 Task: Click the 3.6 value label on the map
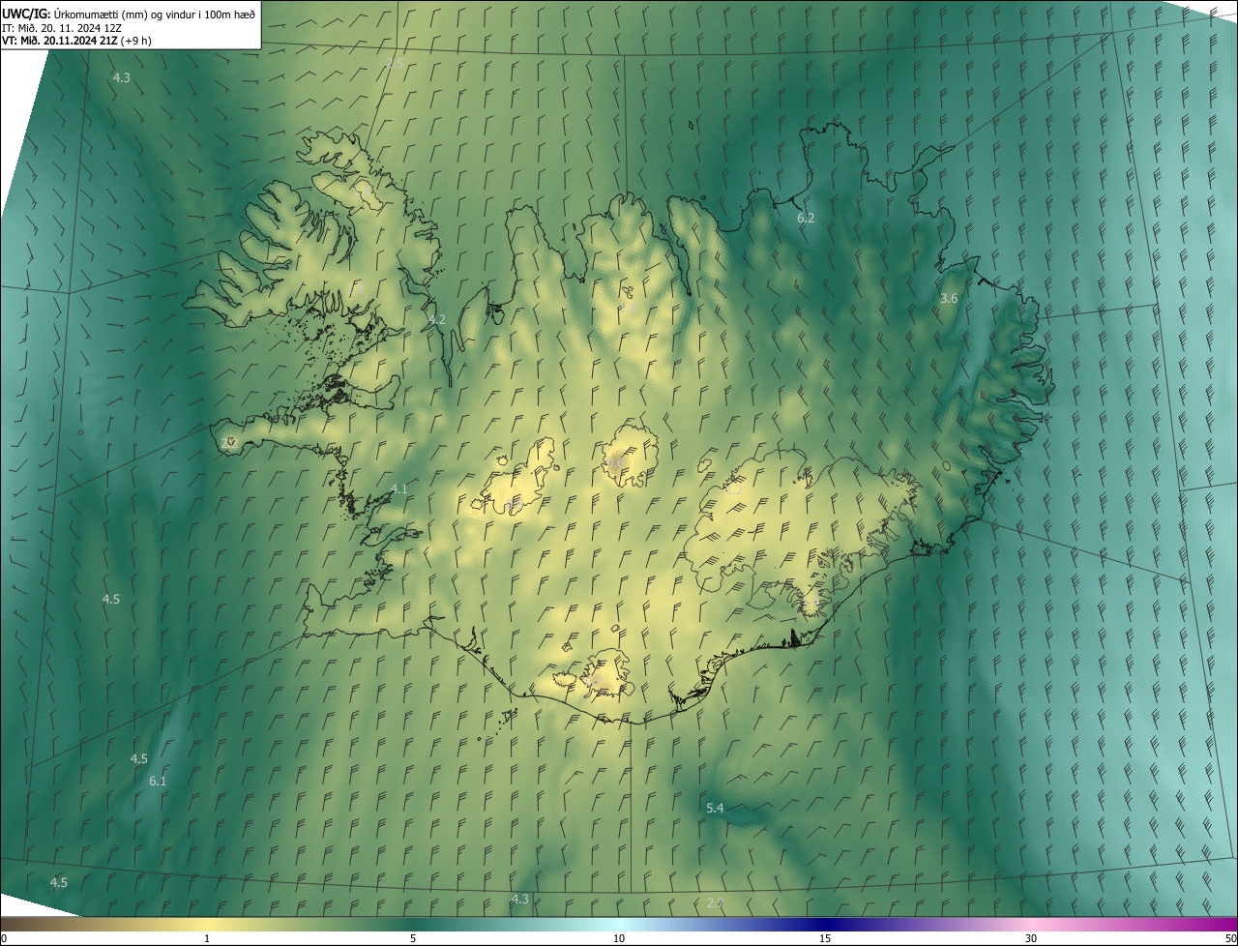949,299
